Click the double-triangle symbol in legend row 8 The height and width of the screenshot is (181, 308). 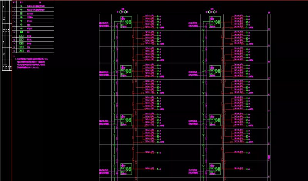21,32
